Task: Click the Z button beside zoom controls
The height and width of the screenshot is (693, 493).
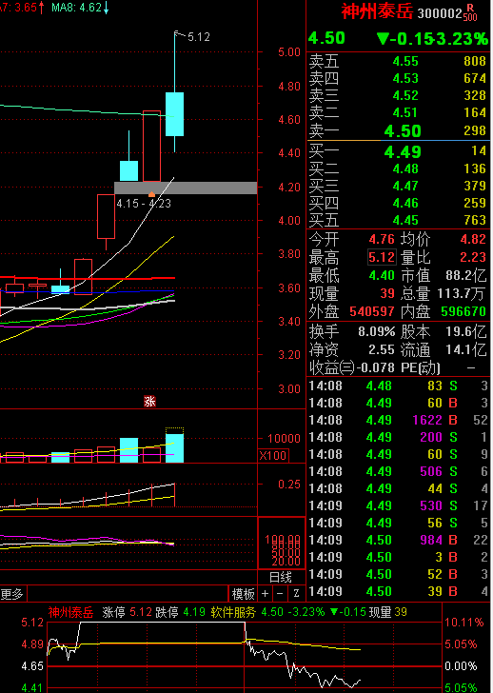Action: [297, 594]
